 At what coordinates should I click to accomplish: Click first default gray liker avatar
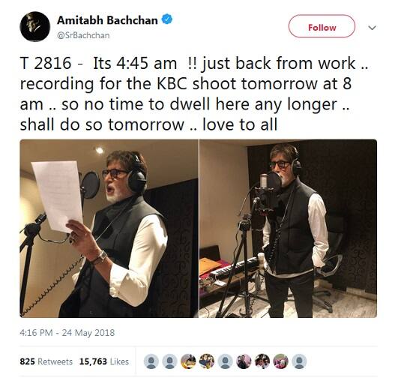pyautogui.click(x=151, y=361)
